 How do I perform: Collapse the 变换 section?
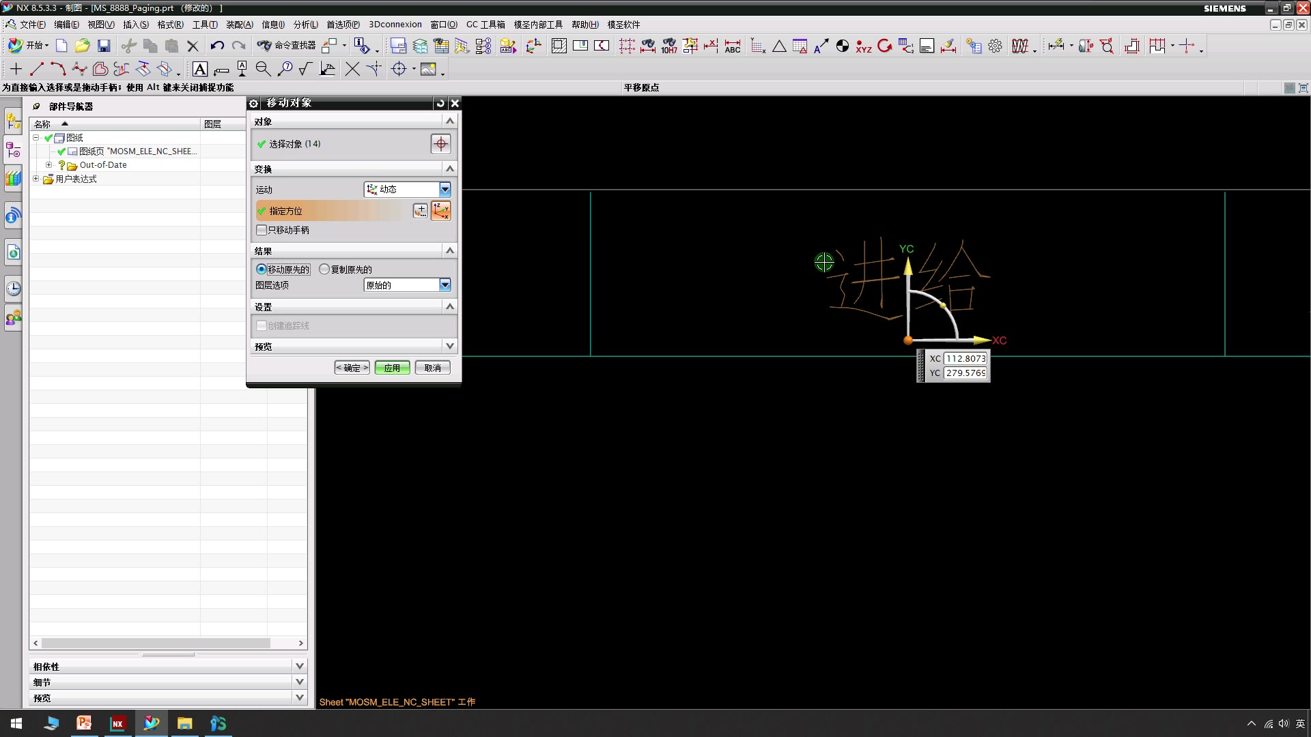[449, 169]
